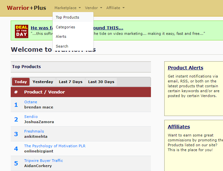223x171 pixels.
Task: Click the Top Products section heading
Action: pyautogui.click(x=26, y=67)
